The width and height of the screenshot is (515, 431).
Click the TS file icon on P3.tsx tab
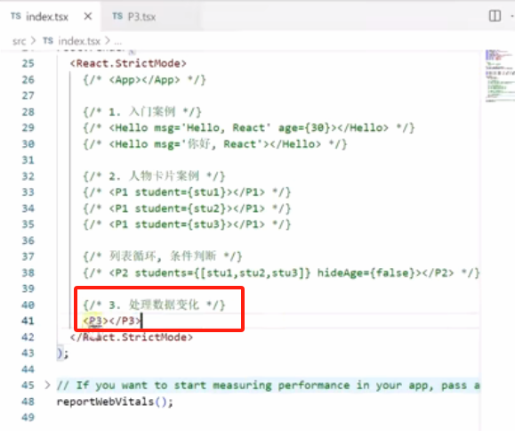[117, 16]
